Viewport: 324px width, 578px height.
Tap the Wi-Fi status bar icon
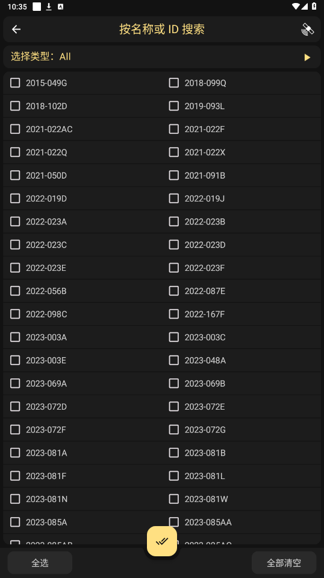pyautogui.click(x=296, y=6)
